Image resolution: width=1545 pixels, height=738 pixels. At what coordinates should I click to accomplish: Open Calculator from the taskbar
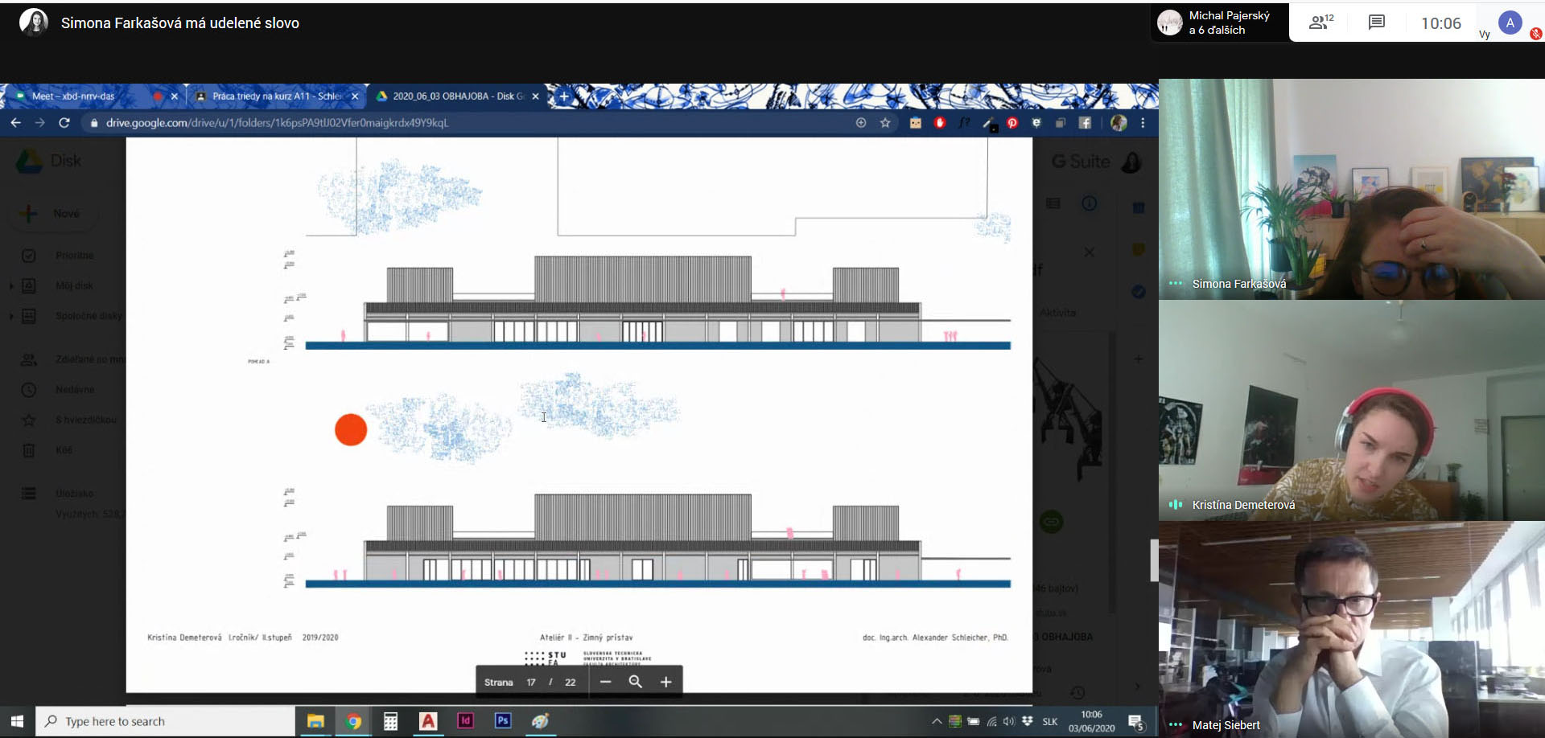coord(390,721)
